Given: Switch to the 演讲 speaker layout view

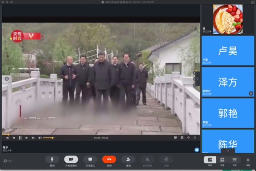Looking at the screenshot, I should 210,160.
